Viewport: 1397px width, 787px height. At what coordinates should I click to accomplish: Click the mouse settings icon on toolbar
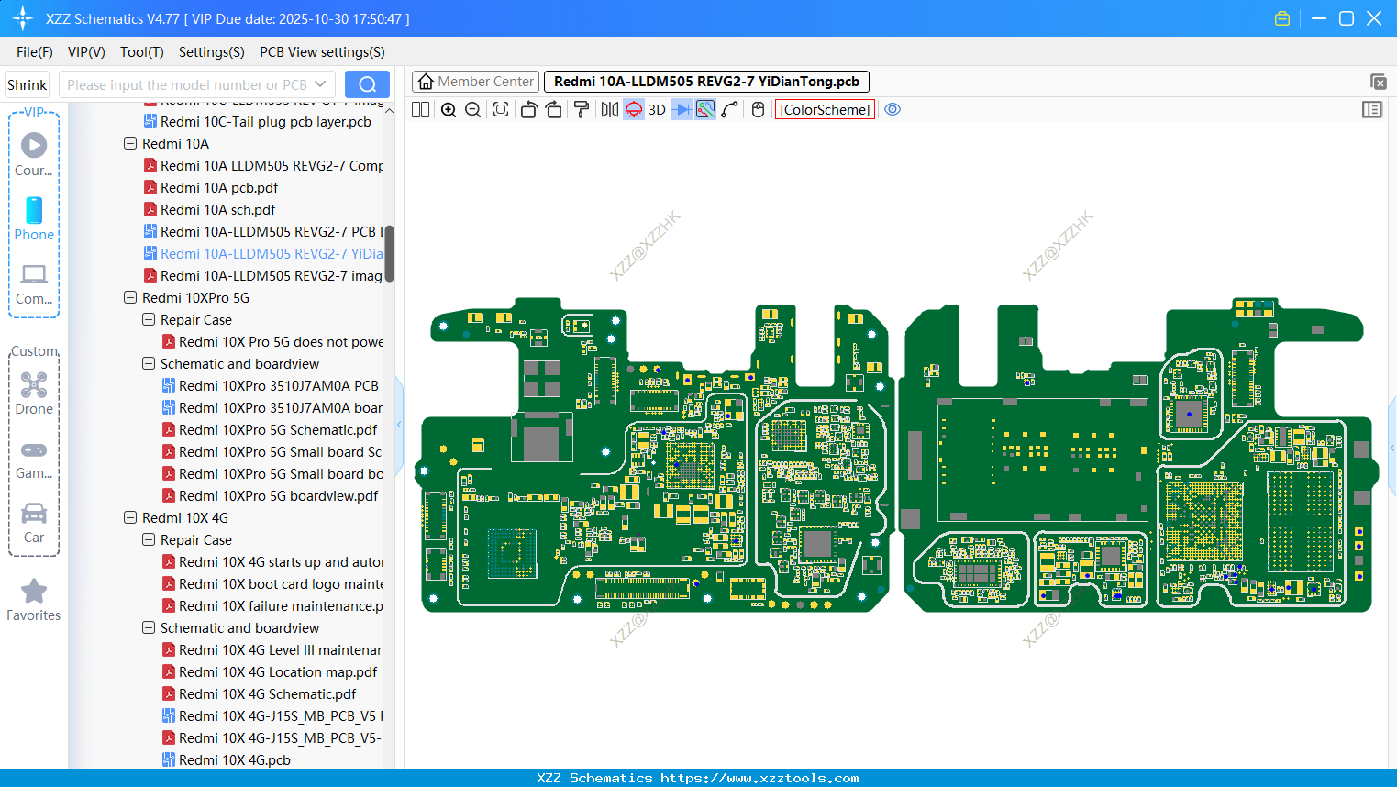tap(757, 109)
